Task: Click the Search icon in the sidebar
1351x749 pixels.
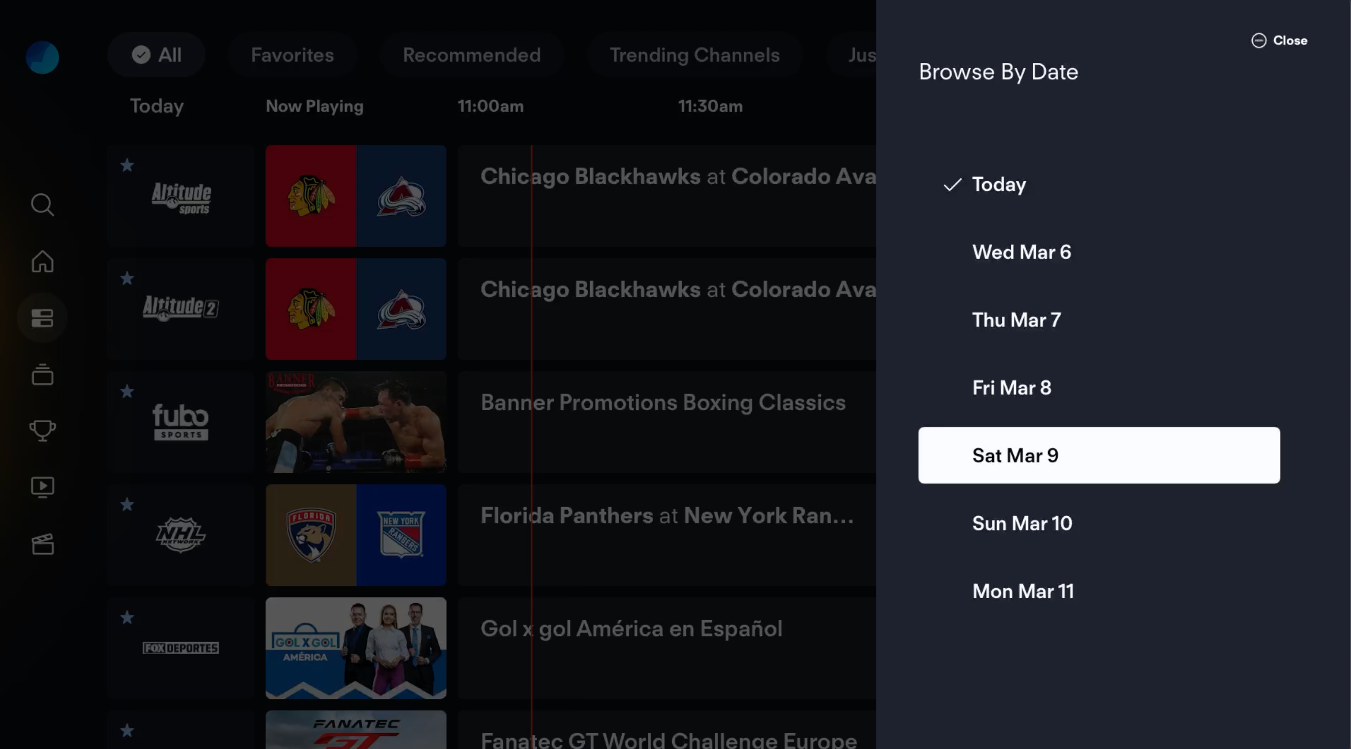Action: [42, 205]
